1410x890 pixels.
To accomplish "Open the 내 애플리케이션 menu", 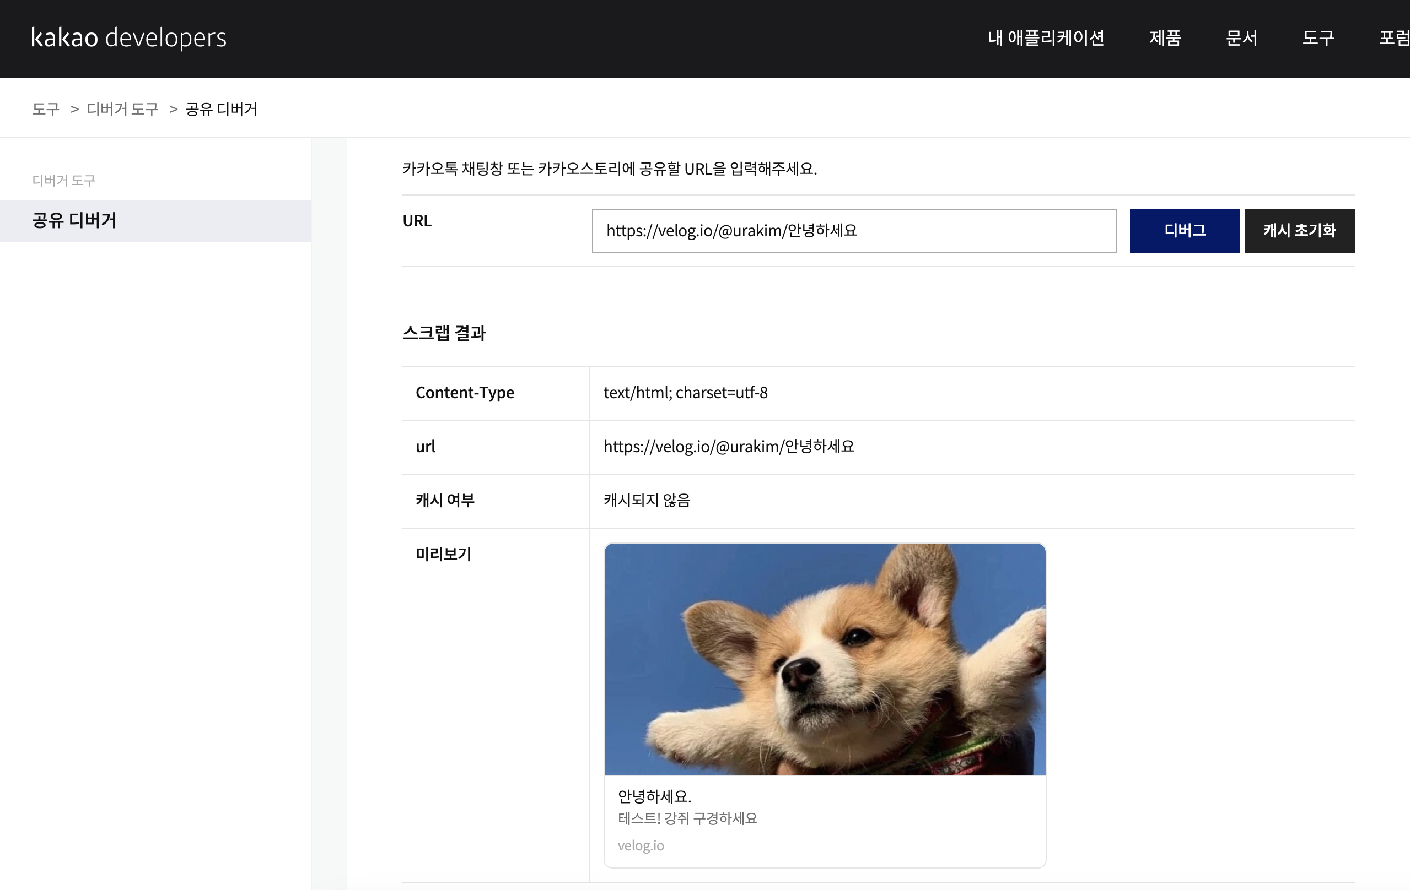I will (1046, 38).
